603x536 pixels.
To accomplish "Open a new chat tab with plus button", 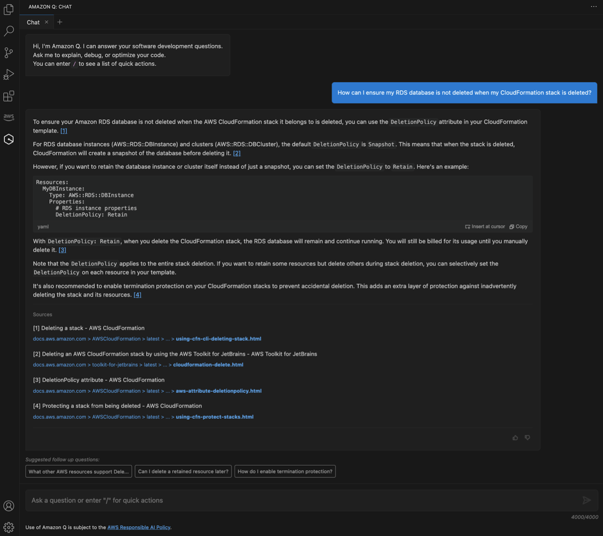I will tap(60, 22).
